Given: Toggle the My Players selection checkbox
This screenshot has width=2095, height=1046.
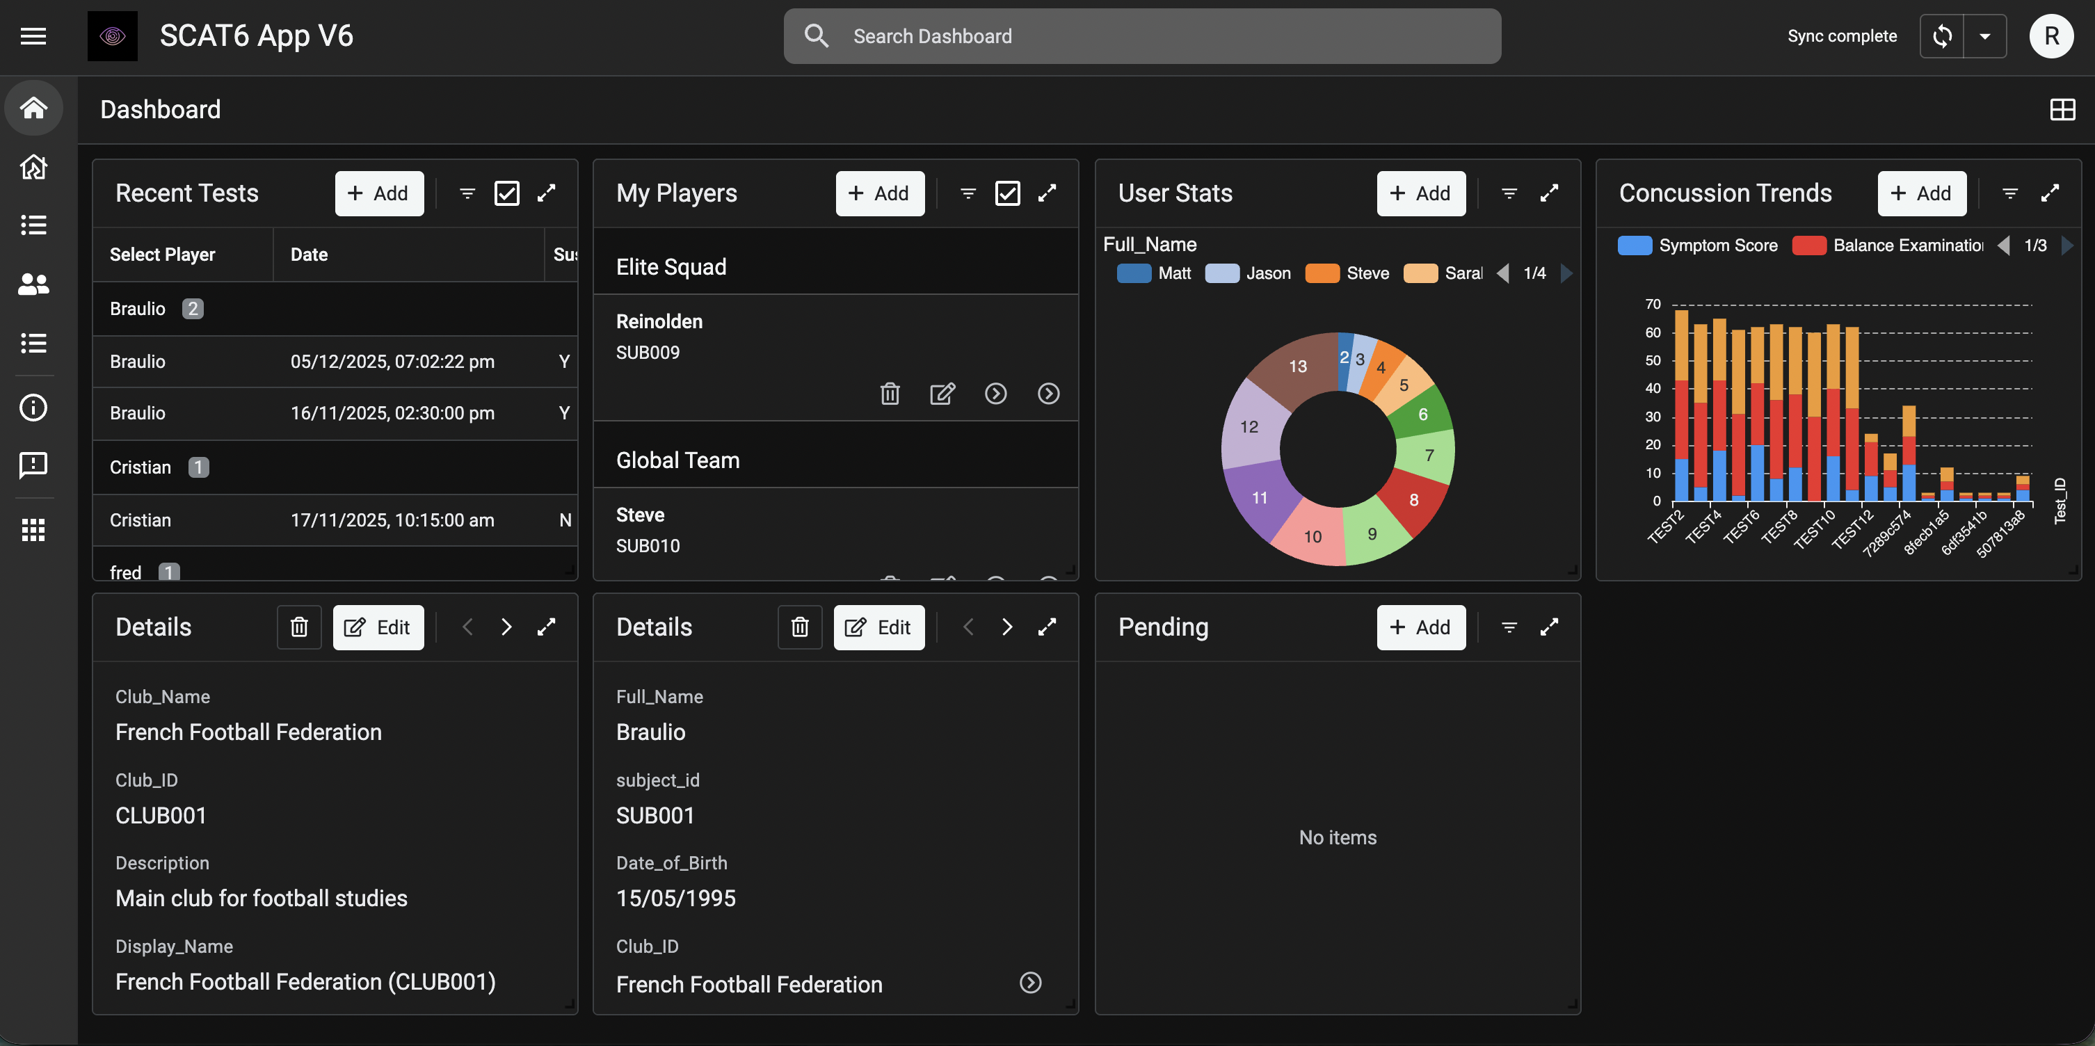Looking at the screenshot, I should click(x=1007, y=193).
